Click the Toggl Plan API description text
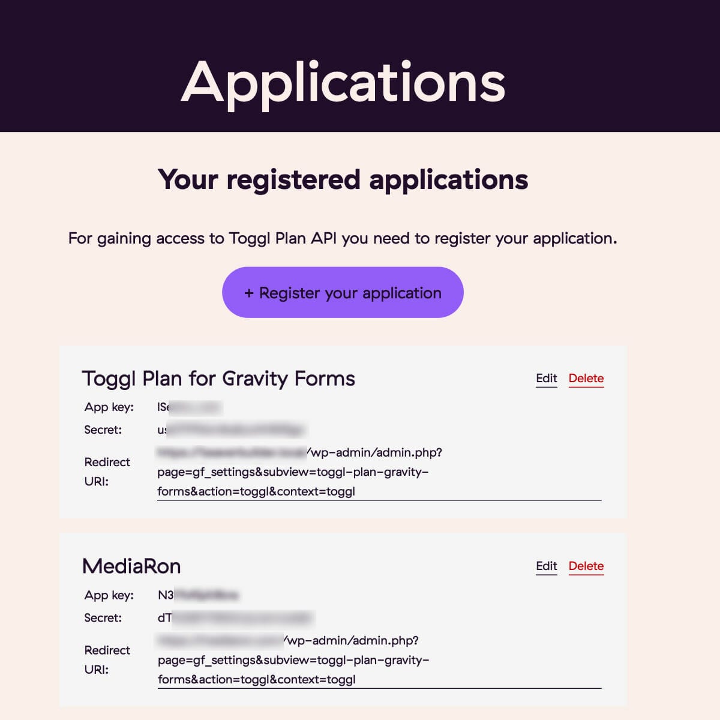The width and height of the screenshot is (720, 720). pyautogui.click(x=343, y=238)
